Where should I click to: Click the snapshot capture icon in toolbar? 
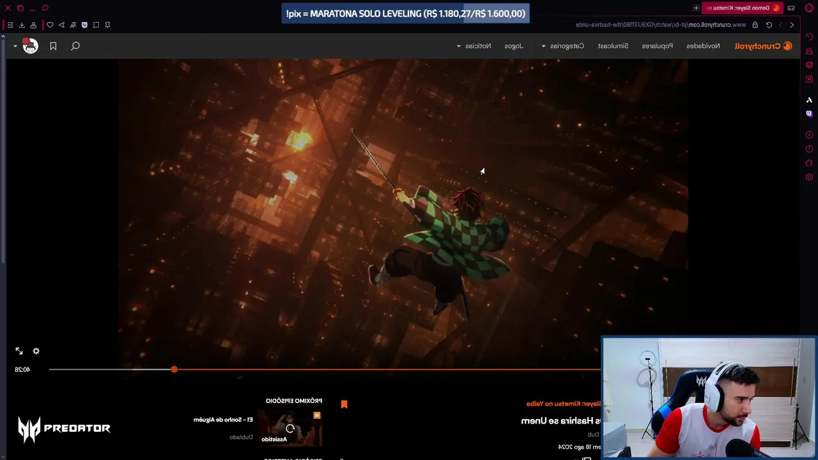coord(96,25)
